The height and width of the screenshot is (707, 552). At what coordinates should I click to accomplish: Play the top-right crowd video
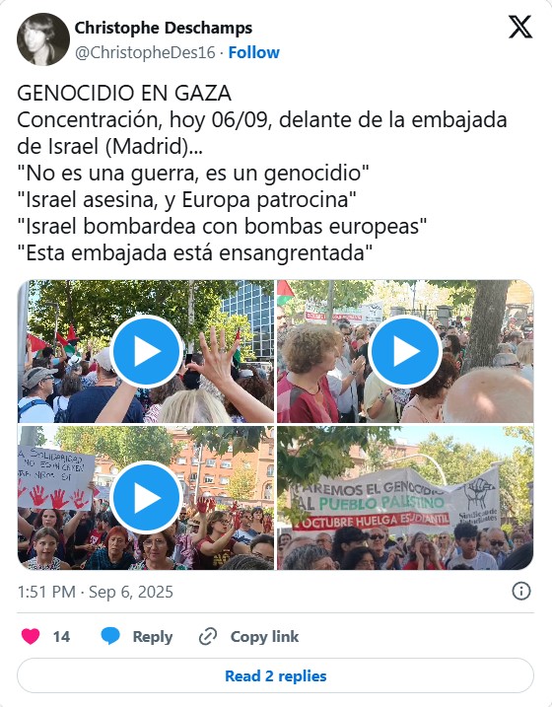(405, 351)
